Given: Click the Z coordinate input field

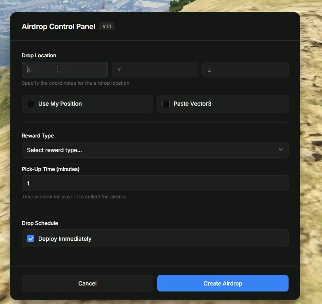Looking at the screenshot, I should pos(245,70).
